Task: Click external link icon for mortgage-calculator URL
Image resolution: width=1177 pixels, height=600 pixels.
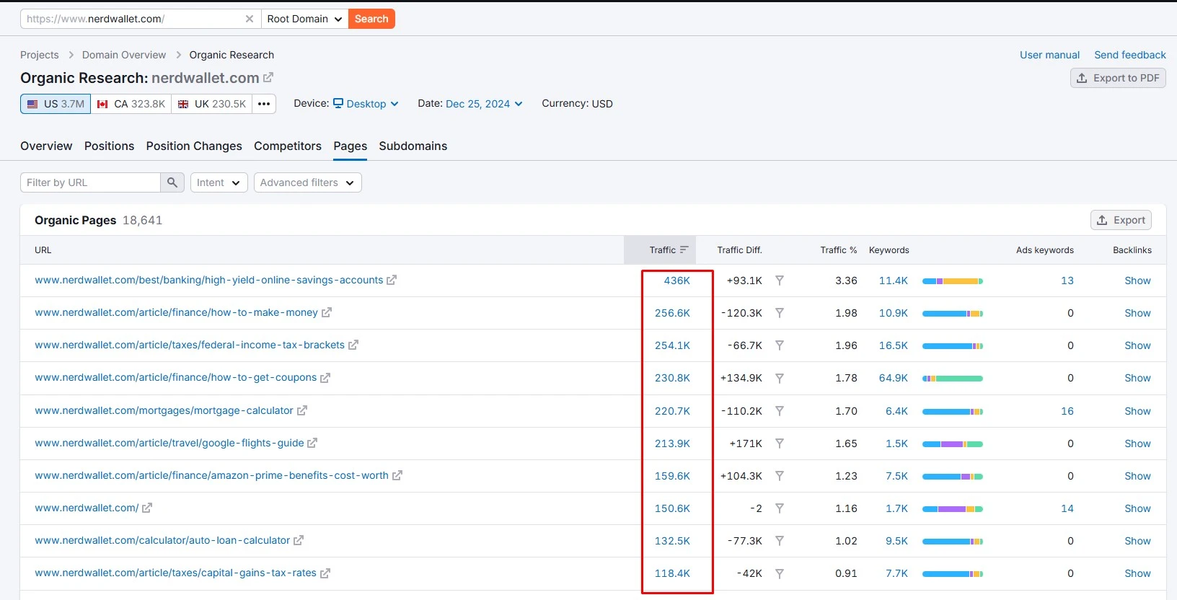Action: coord(302,410)
